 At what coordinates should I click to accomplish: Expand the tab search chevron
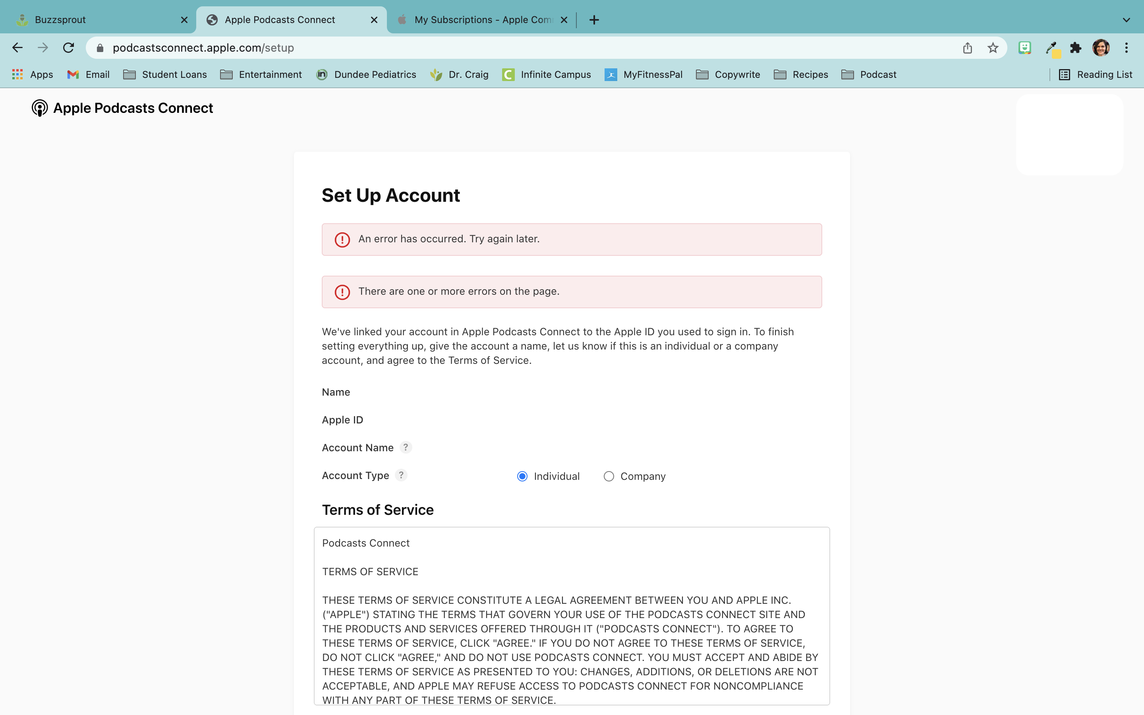click(1126, 20)
